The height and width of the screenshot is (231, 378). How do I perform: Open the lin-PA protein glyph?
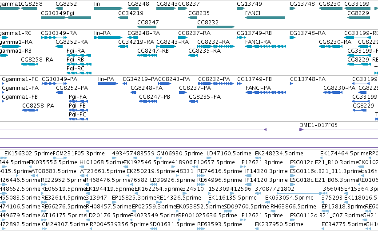(x=108, y=84)
